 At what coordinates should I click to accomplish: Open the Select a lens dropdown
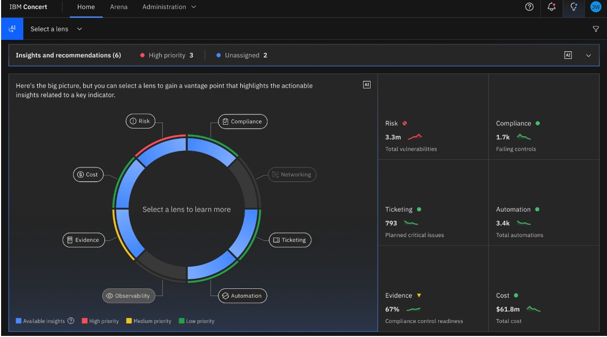pos(56,29)
